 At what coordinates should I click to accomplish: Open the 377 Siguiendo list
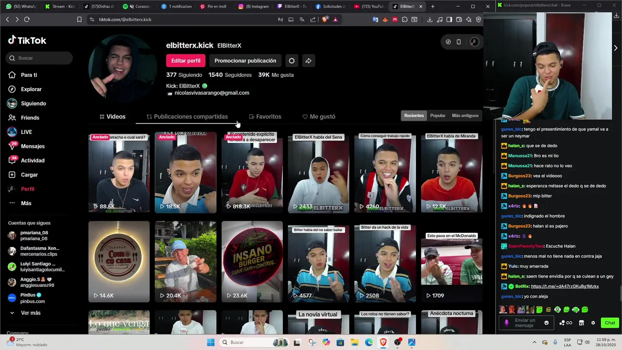click(x=184, y=75)
